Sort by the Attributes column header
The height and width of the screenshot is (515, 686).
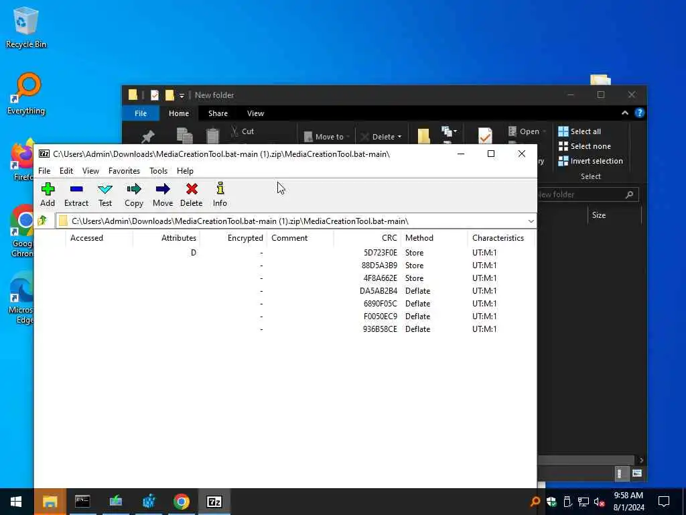tap(166, 238)
